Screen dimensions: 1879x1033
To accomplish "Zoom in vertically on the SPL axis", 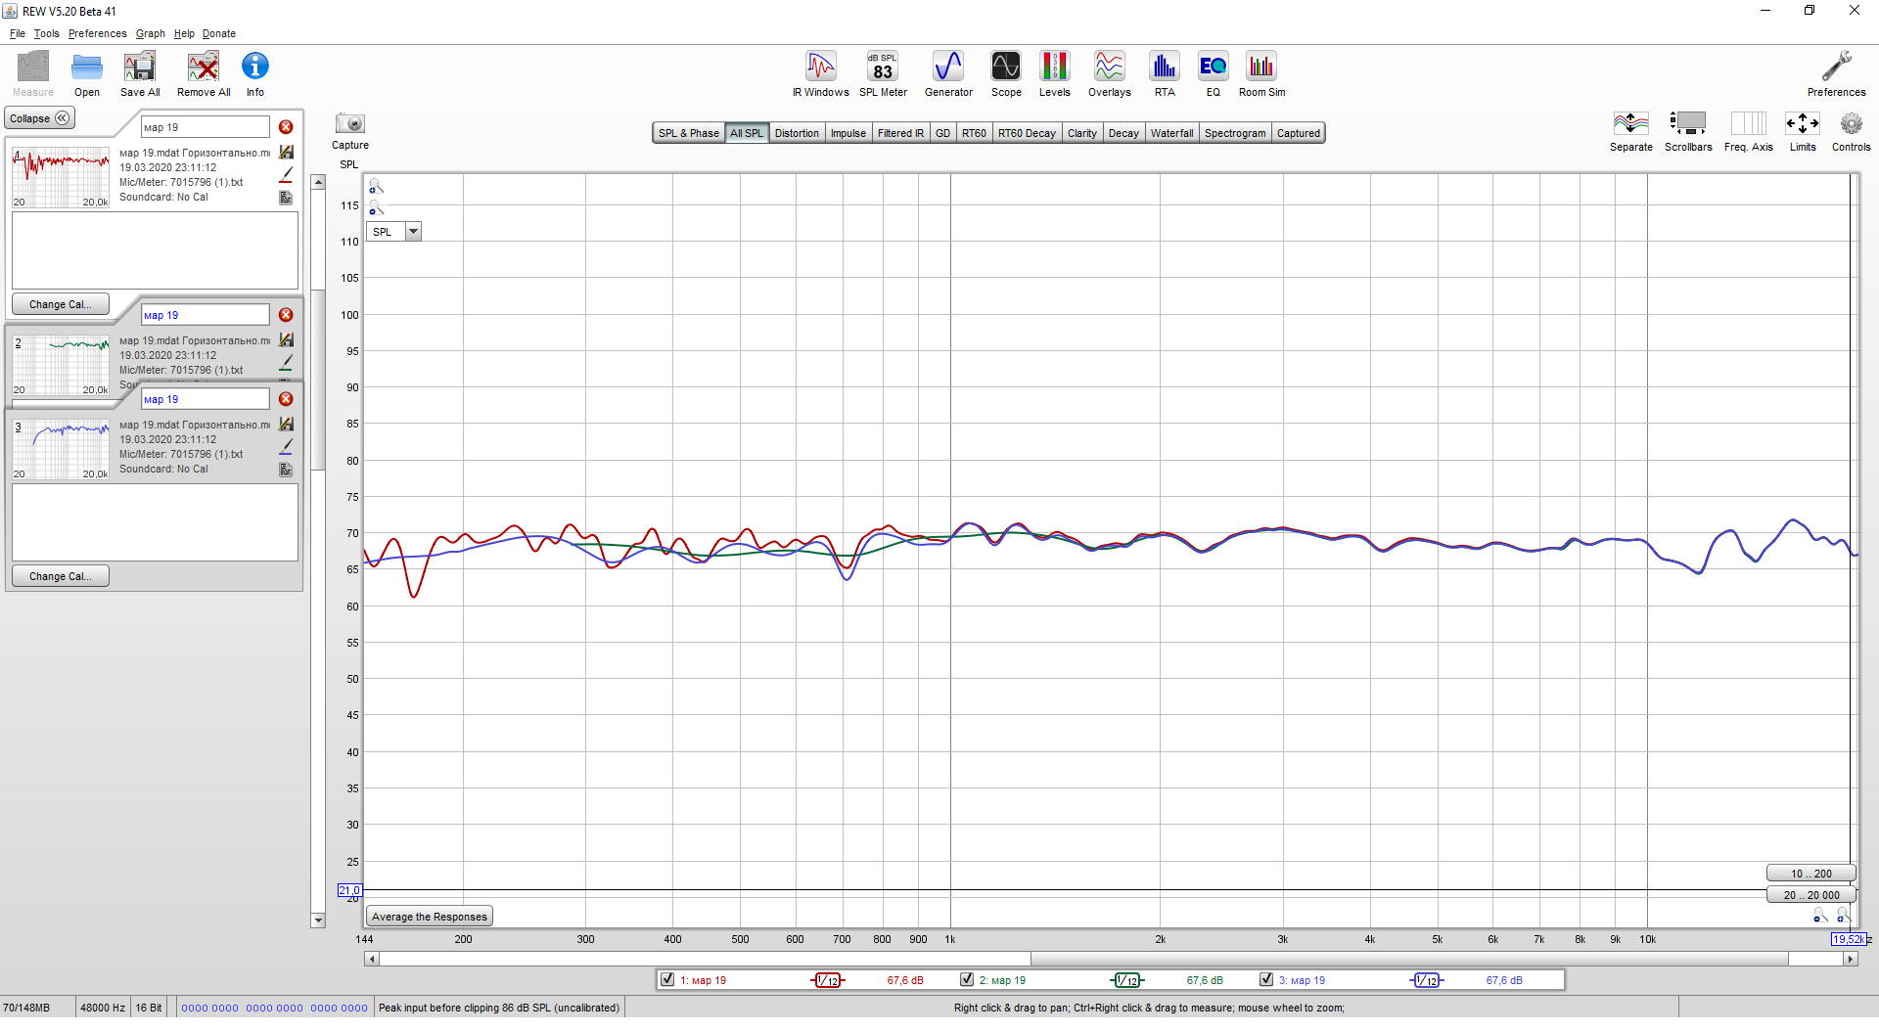I will click(x=377, y=187).
